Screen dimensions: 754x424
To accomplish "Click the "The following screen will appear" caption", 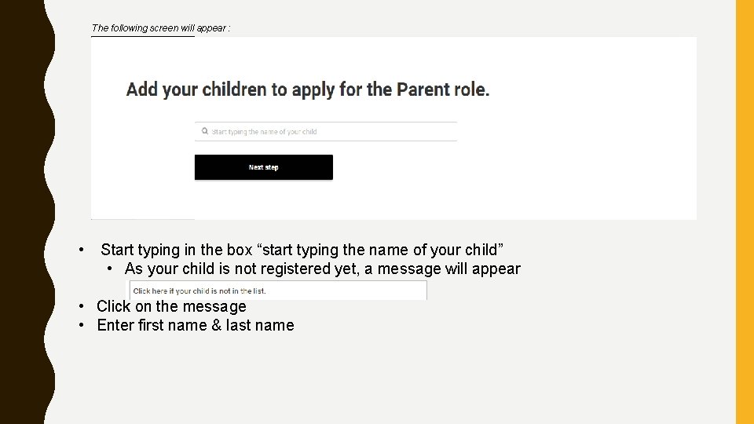I will coord(161,28).
